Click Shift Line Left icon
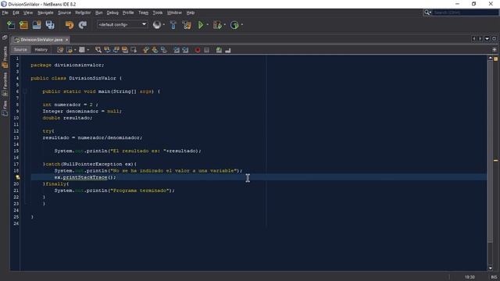 (177, 50)
